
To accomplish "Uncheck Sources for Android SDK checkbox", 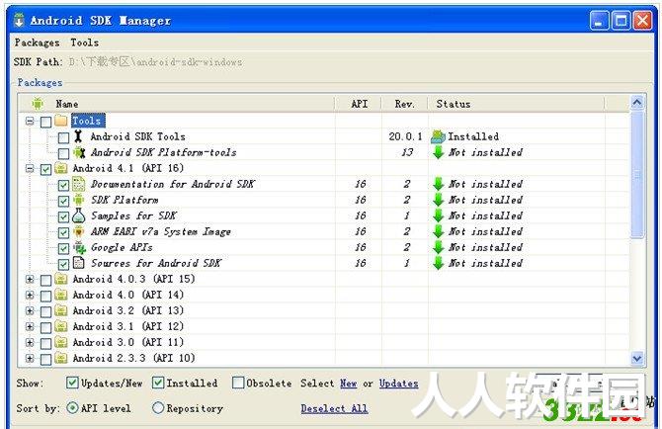I will (x=63, y=264).
